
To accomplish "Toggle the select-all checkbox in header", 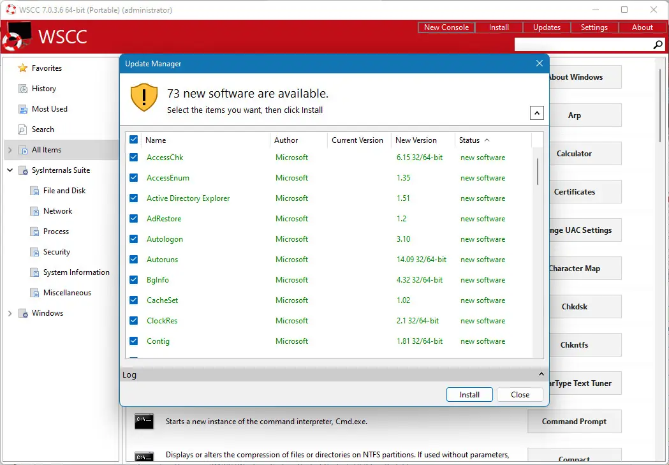I will click(x=133, y=140).
